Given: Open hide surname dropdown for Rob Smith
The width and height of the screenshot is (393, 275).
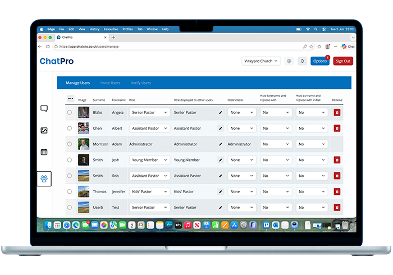Looking at the screenshot, I should [x=312, y=176].
